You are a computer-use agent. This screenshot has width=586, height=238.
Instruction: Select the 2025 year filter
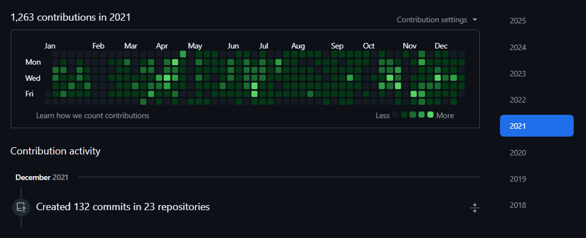point(518,21)
